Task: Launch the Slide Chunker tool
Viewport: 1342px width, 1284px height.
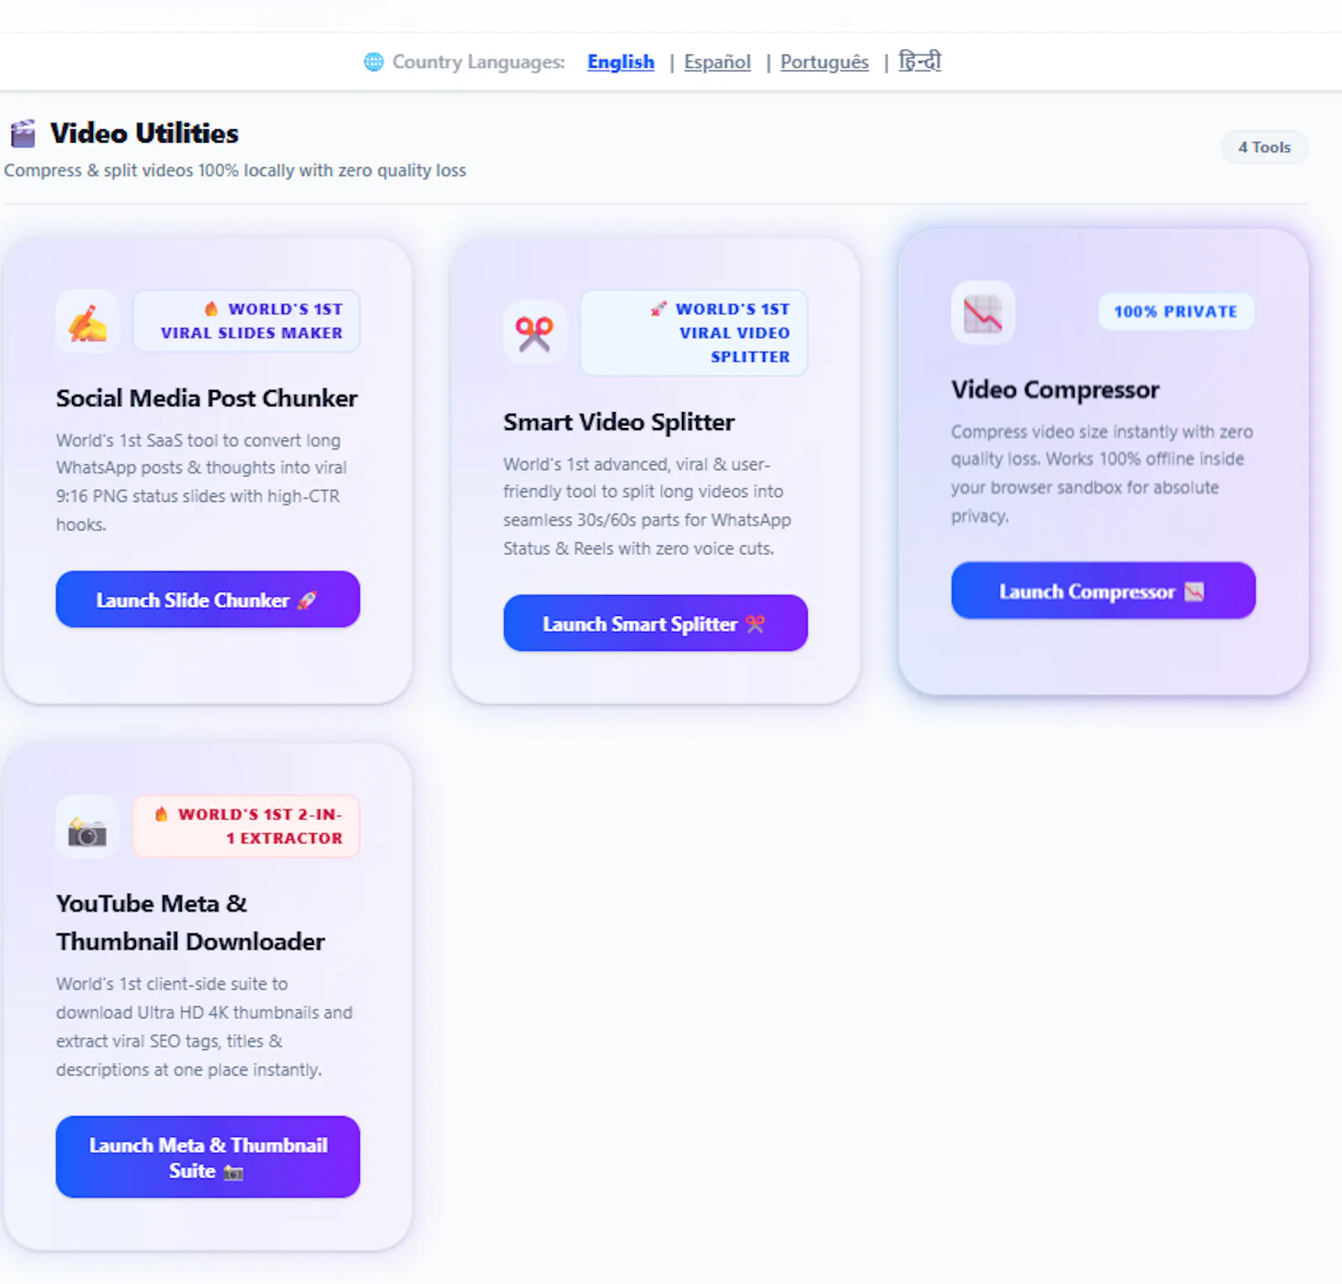Action: [x=208, y=599]
